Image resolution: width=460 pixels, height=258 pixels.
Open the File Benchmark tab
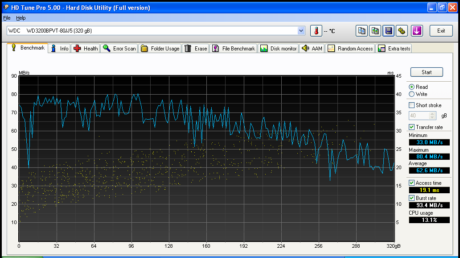[234, 49]
